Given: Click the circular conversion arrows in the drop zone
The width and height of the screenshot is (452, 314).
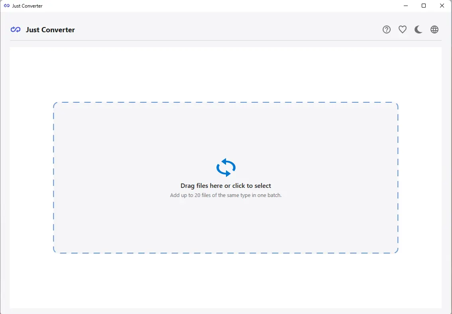Looking at the screenshot, I should click(x=226, y=168).
